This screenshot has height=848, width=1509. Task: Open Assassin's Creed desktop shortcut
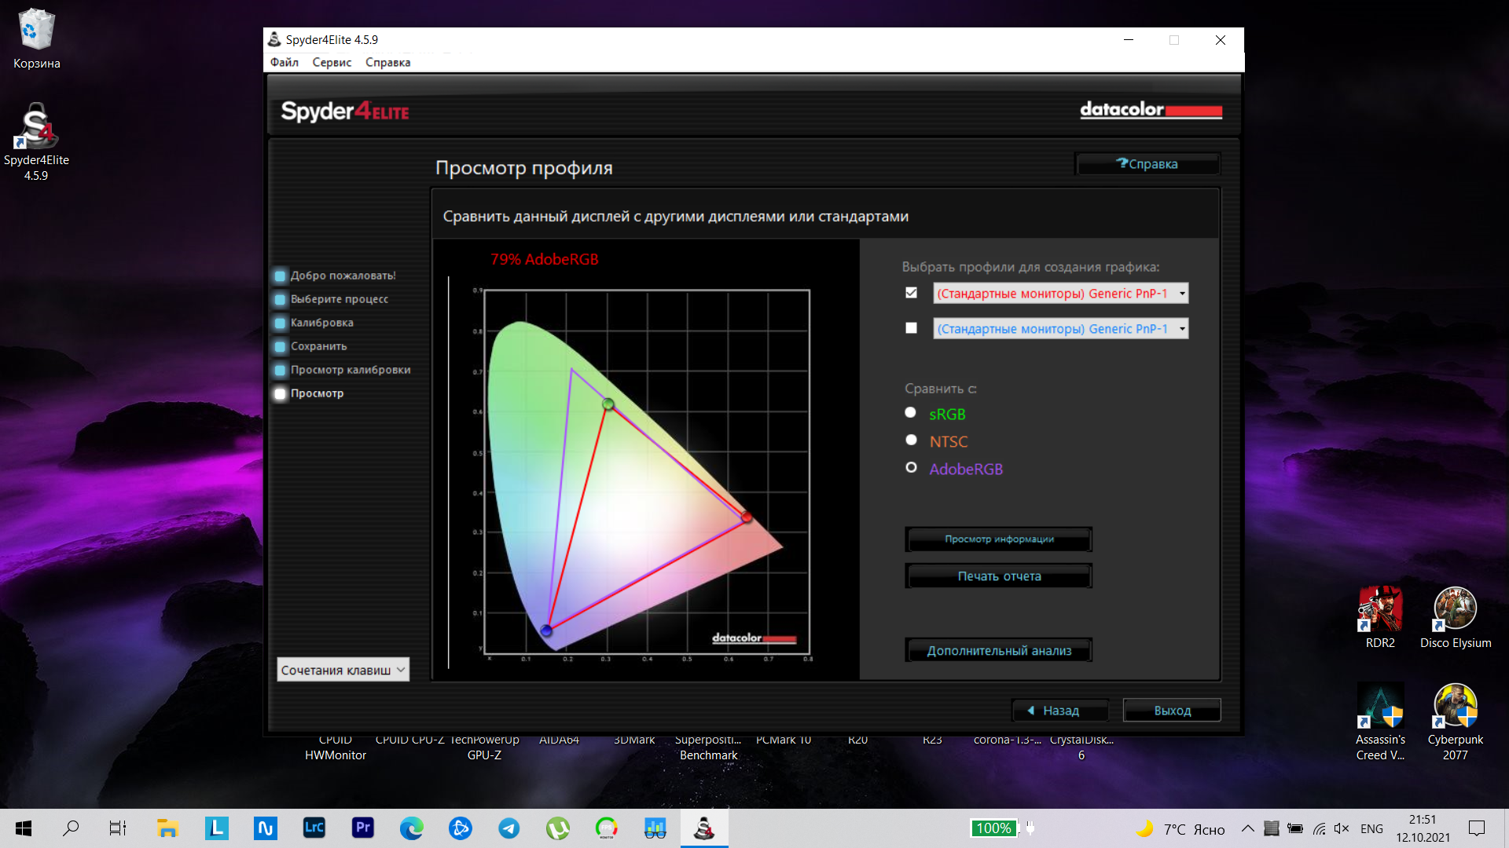coord(1380,722)
